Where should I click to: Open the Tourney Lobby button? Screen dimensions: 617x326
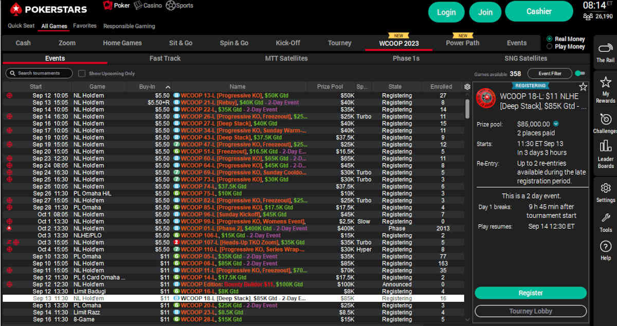click(531, 311)
